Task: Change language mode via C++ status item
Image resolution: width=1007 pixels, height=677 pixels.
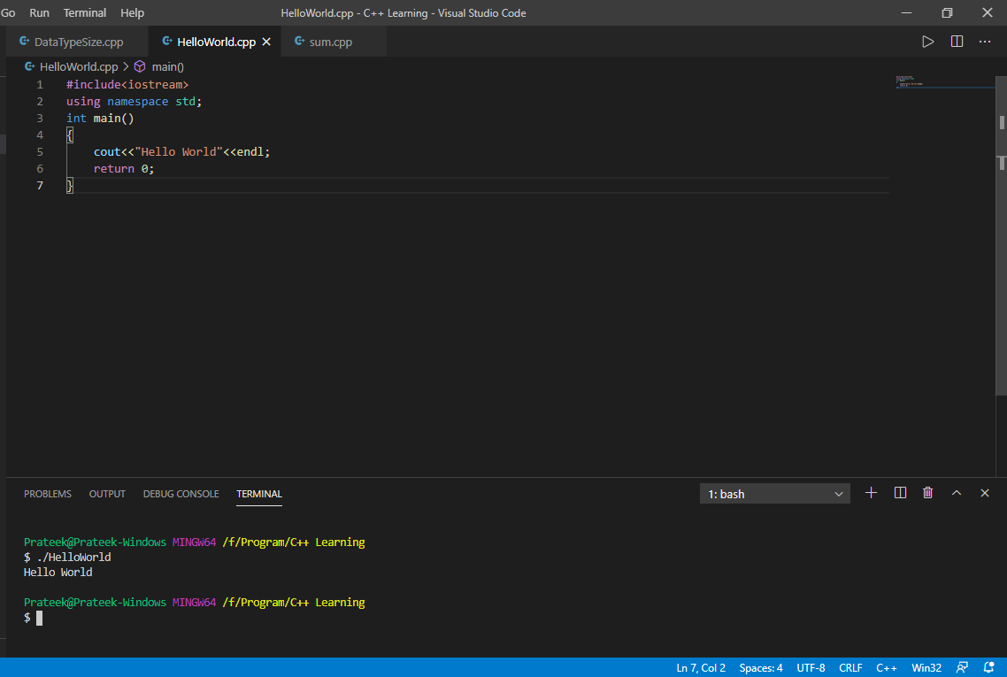Action: pos(887,668)
